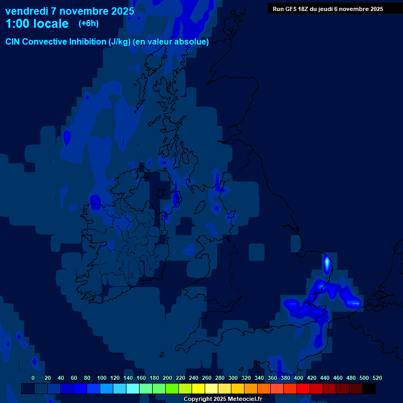Click the '520' legend scale label
This screenshot has height=403, width=403.
[x=377, y=378]
